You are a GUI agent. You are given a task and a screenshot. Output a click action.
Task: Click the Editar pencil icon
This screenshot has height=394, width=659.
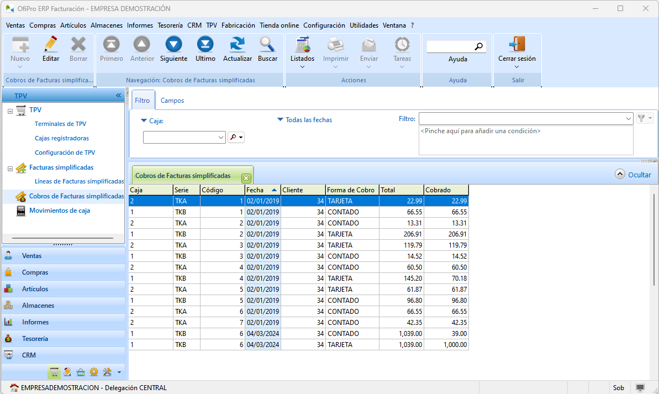(51, 45)
